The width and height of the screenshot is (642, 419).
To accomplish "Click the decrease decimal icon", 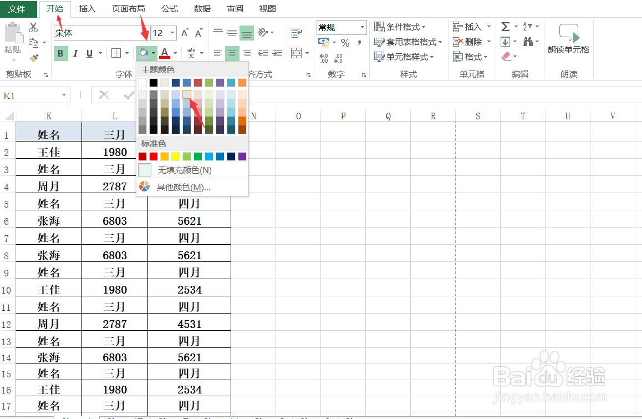I will pos(338,58).
